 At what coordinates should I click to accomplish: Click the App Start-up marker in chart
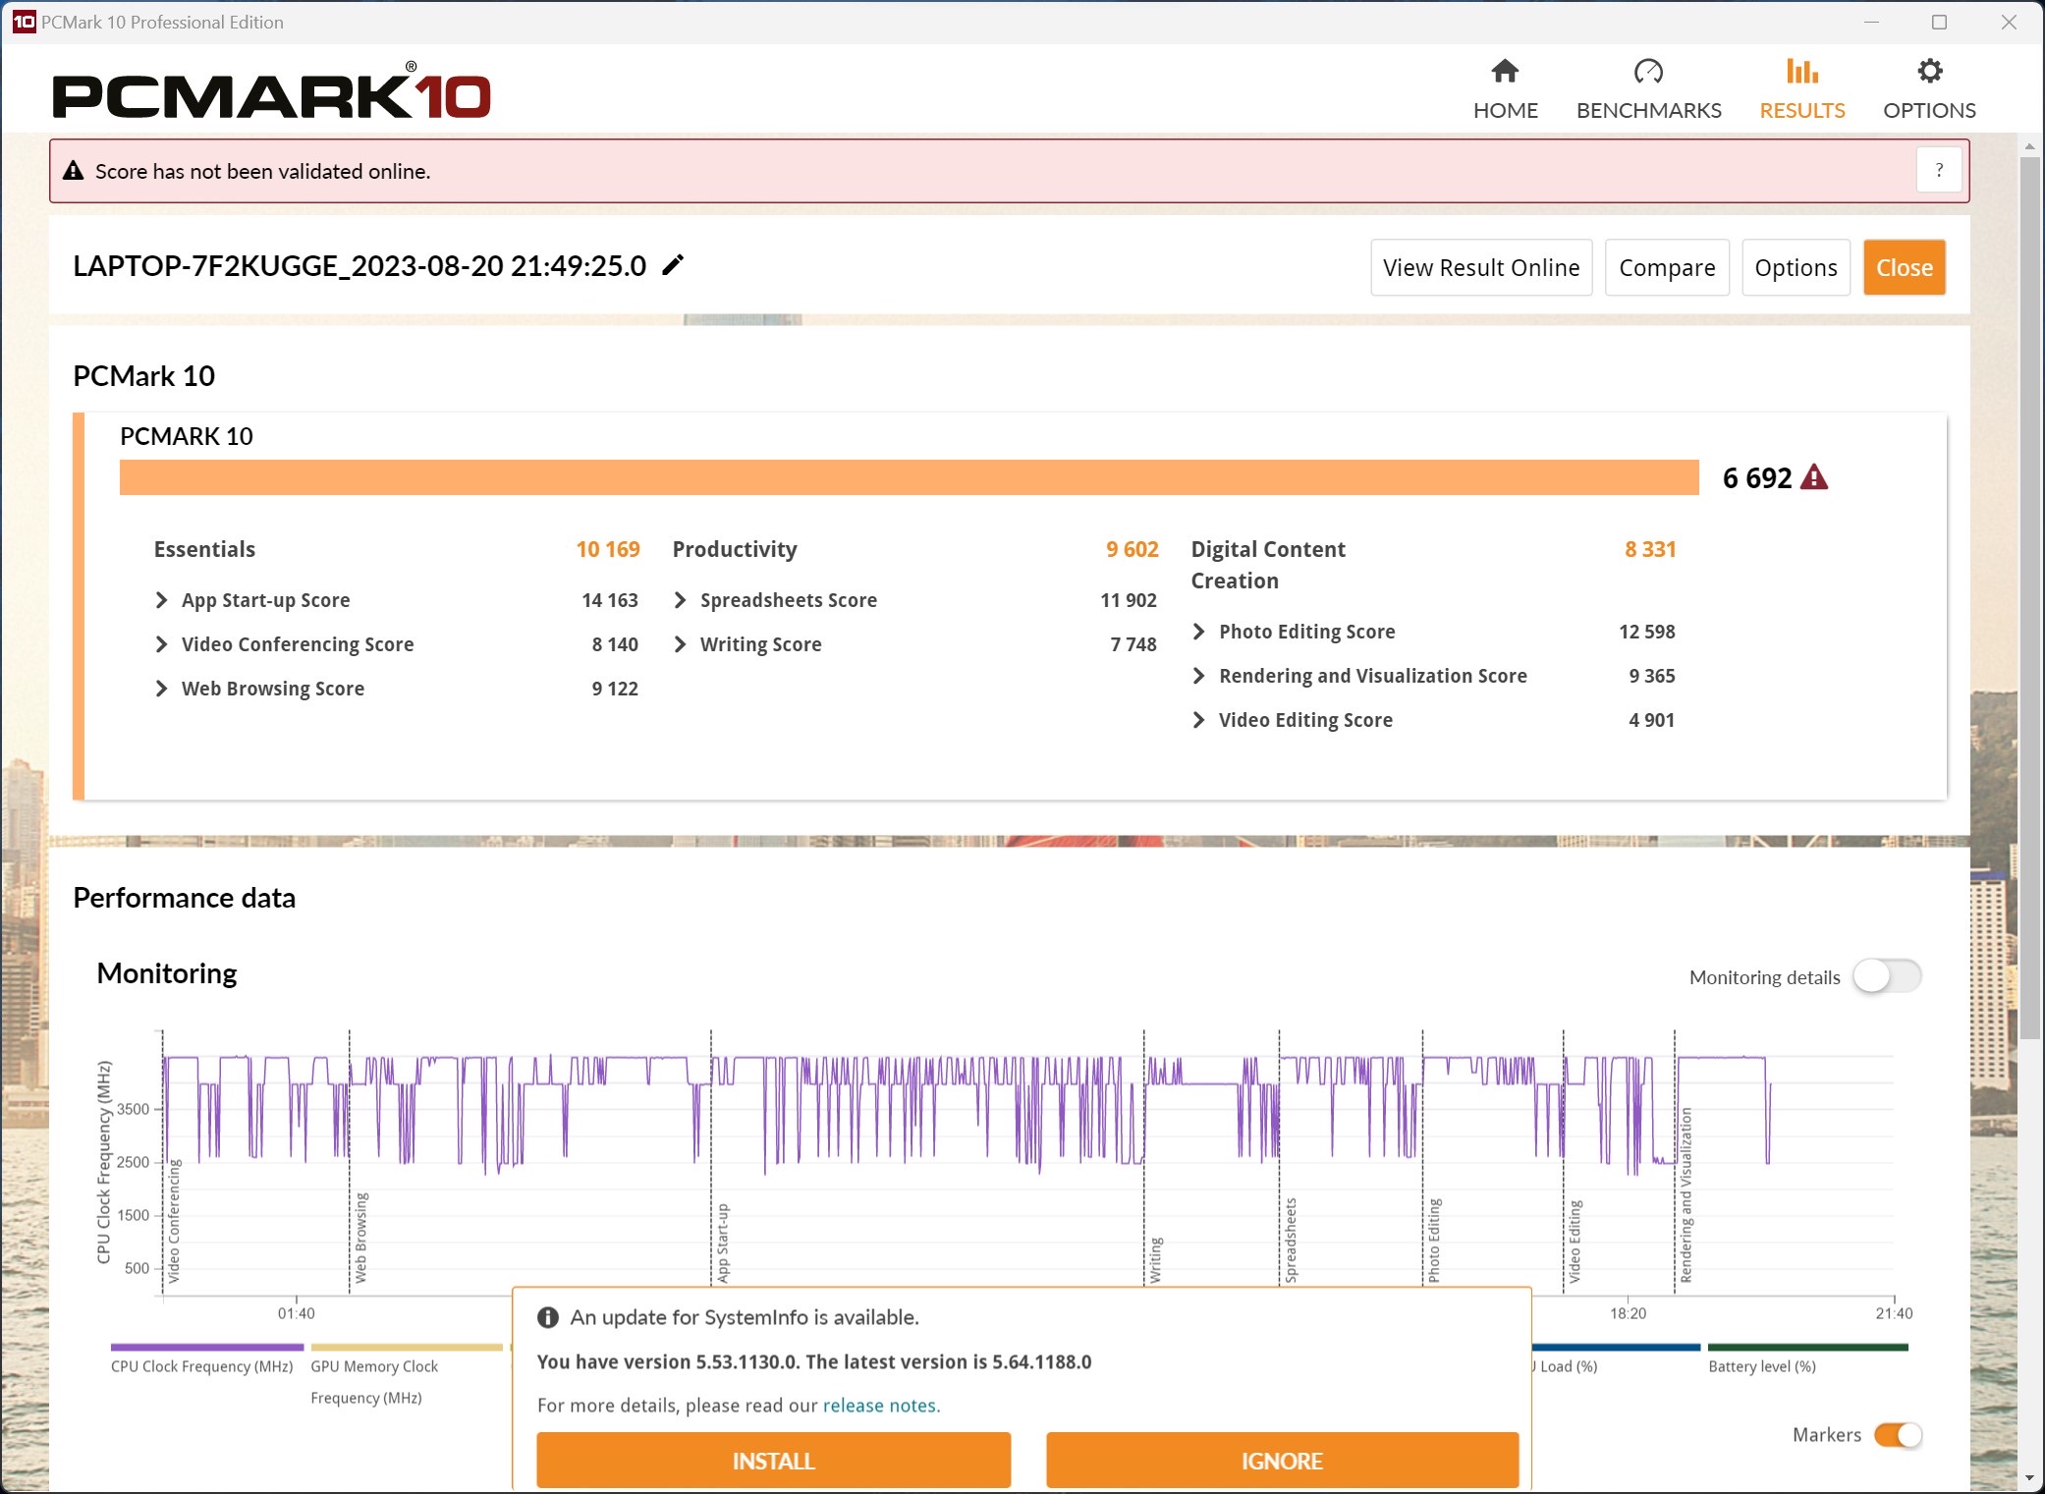(723, 1243)
